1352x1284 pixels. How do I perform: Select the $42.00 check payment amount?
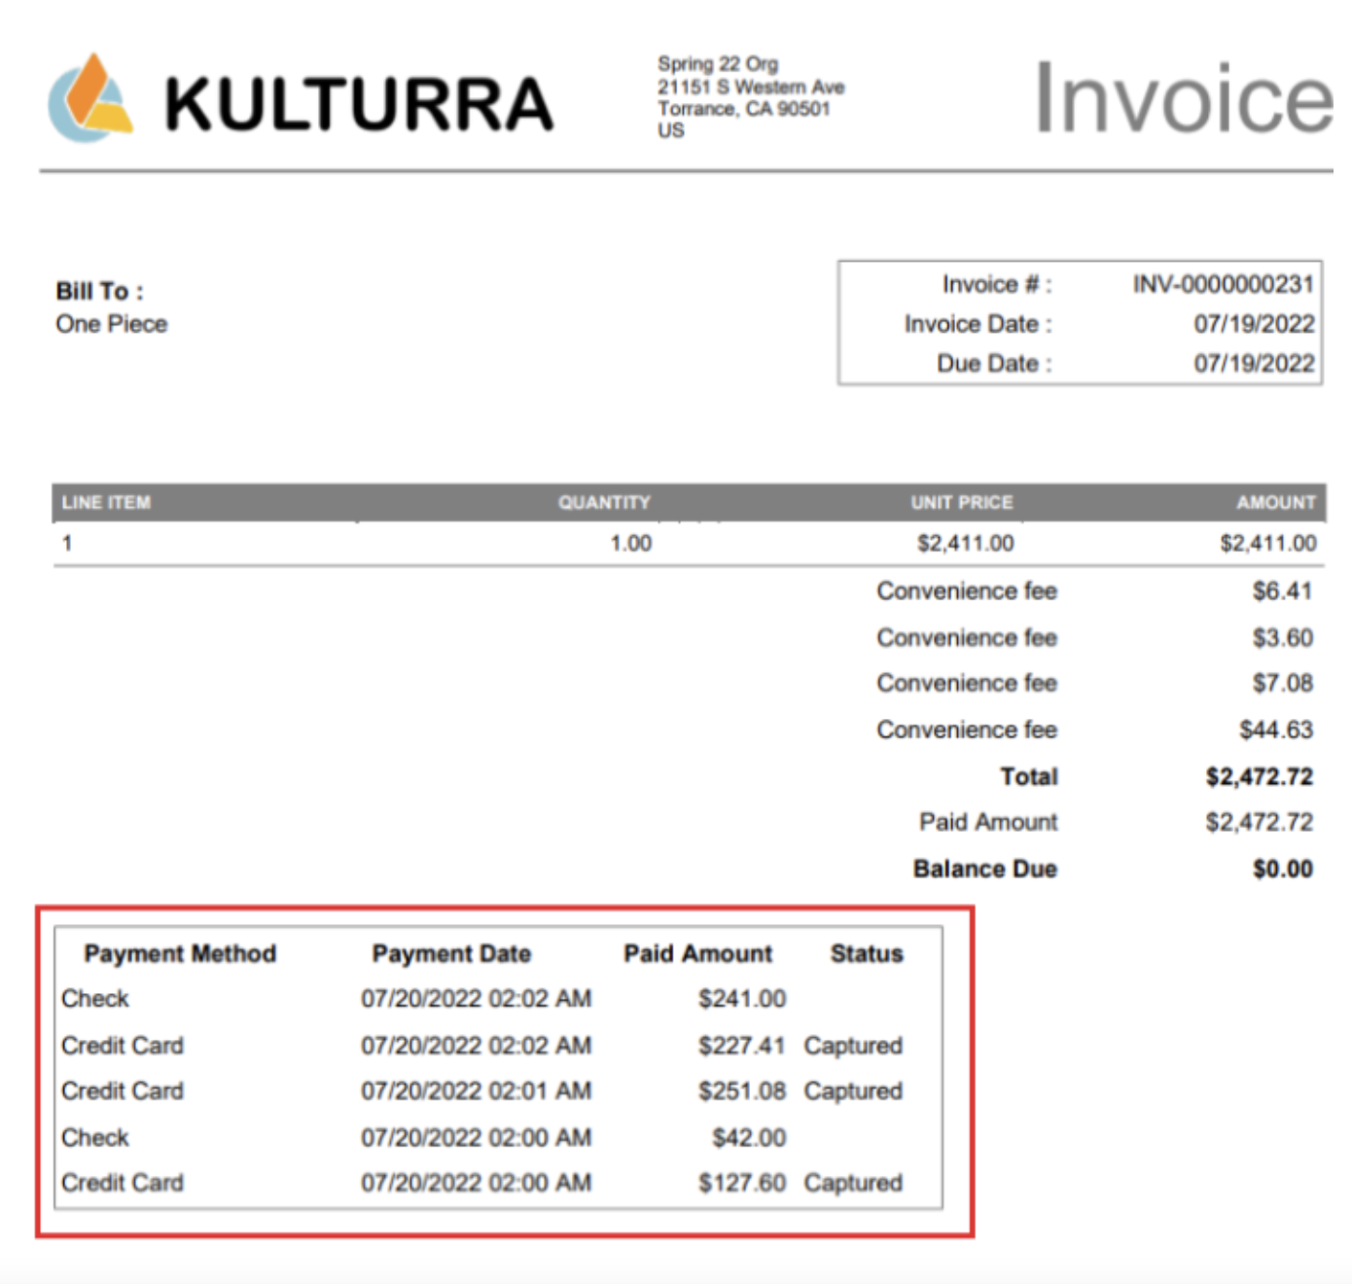click(x=749, y=1138)
